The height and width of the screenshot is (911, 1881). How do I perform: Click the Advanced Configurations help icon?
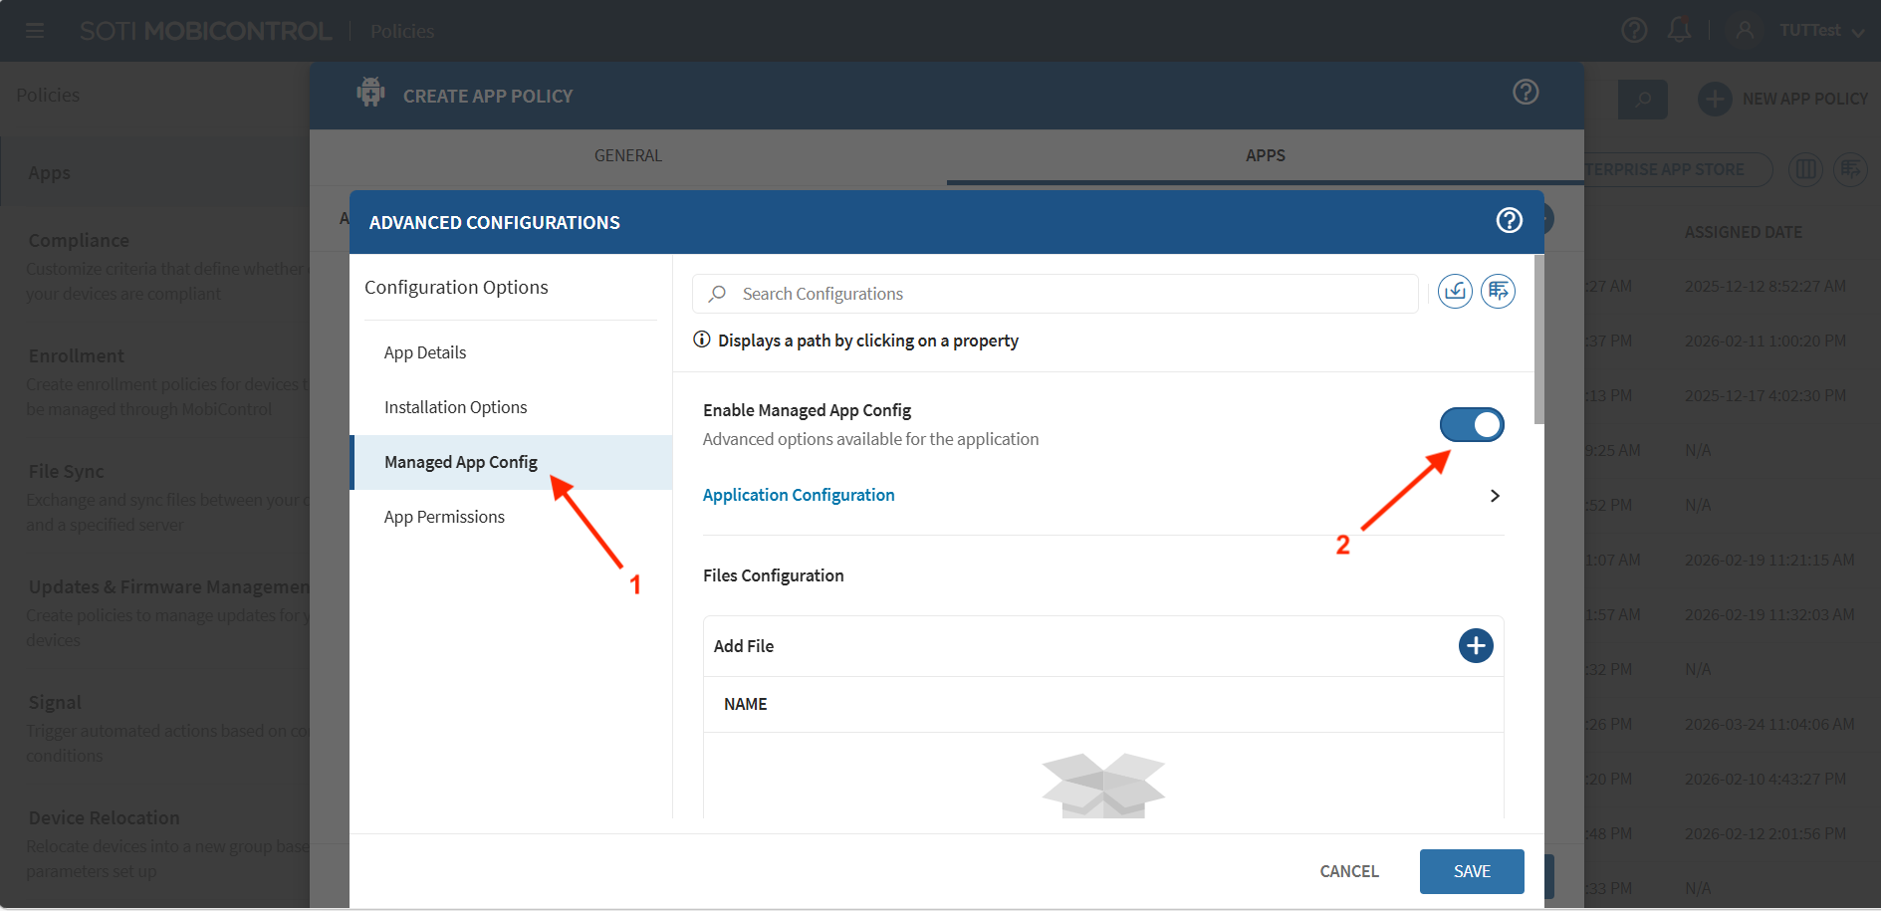tap(1509, 220)
